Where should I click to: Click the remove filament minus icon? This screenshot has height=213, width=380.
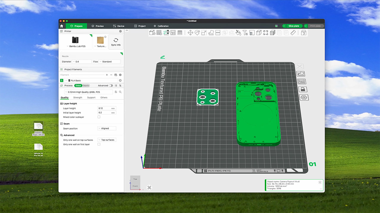click(x=111, y=75)
